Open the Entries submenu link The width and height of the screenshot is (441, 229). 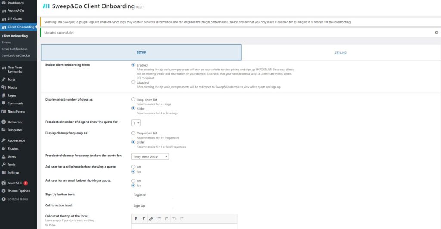pos(6,42)
